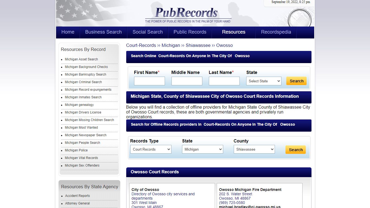Screen dimensions: 370x208
Task: Click the magnifying glass image in header
Action: pyautogui.click(x=299, y=18)
